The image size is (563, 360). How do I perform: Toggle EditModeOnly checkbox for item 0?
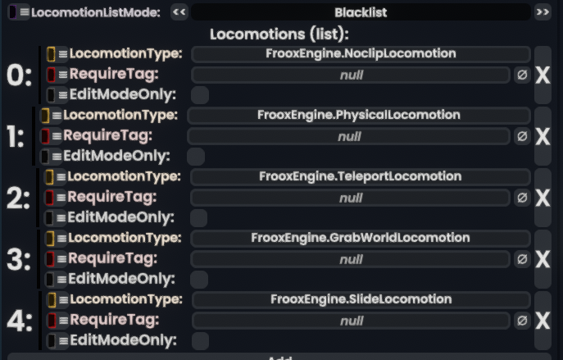(199, 95)
